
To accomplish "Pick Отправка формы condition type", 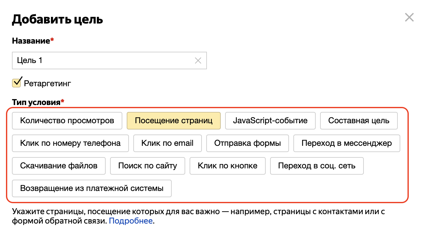I will click(247, 143).
